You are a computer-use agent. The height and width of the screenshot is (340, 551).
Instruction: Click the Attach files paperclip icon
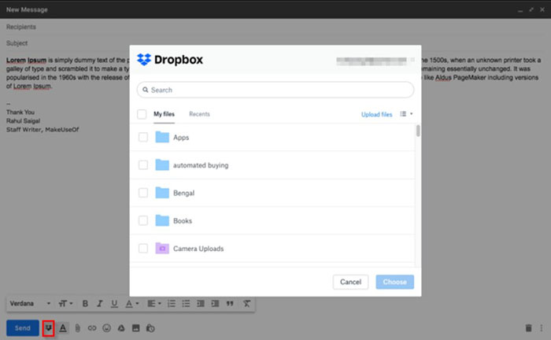[x=78, y=327]
